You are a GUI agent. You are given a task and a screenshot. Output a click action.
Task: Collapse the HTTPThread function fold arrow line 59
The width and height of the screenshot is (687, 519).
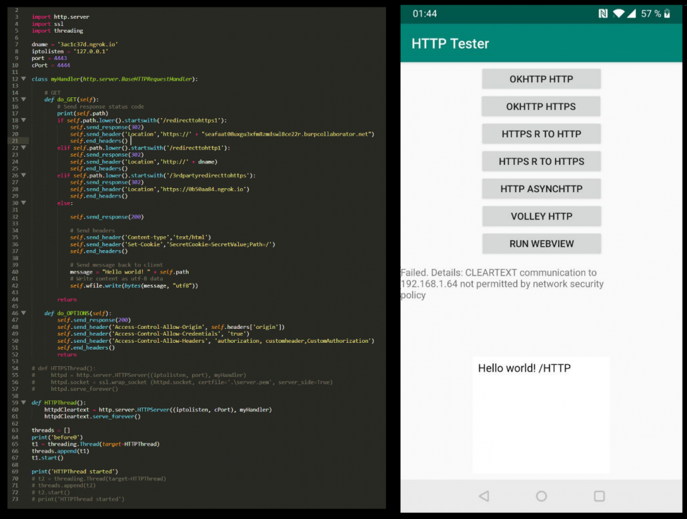(x=23, y=402)
